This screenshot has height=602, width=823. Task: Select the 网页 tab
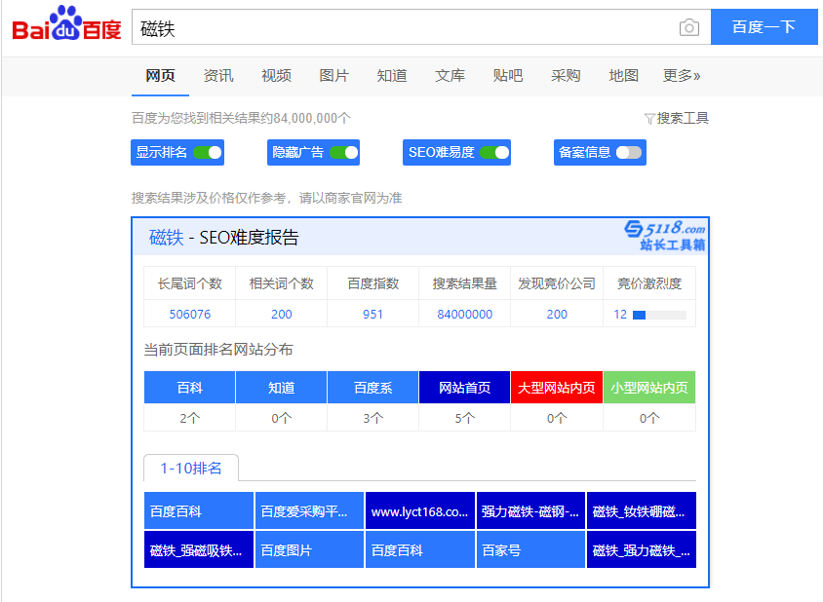click(x=160, y=76)
